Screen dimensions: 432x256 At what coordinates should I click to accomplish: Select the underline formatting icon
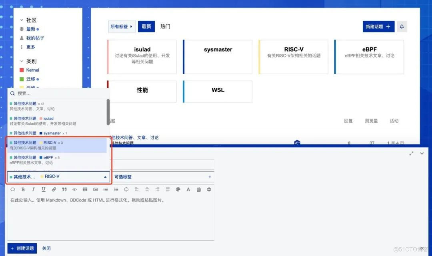point(44,190)
